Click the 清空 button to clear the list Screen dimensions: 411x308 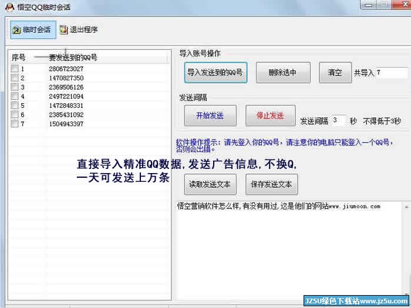(335, 73)
